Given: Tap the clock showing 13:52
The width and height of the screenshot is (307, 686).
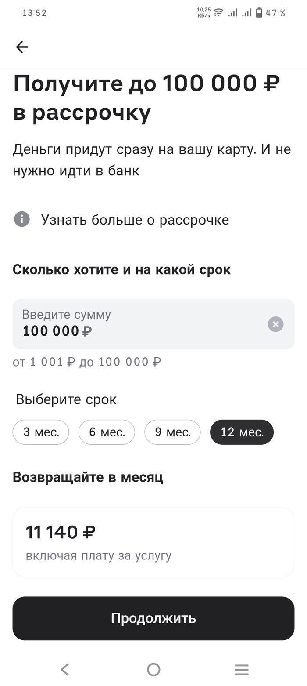Looking at the screenshot, I should (34, 13).
